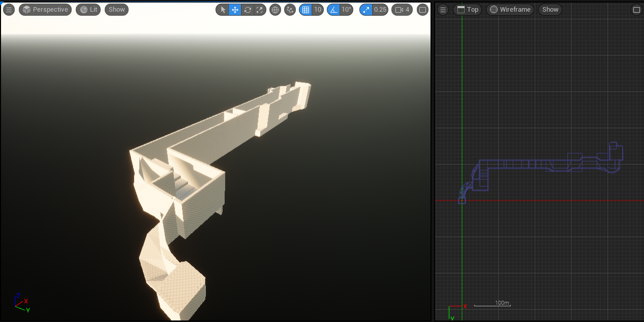644x322 pixels.
Task: Open the Show flags menu in perspective viewport
Action: tap(116, 9)
